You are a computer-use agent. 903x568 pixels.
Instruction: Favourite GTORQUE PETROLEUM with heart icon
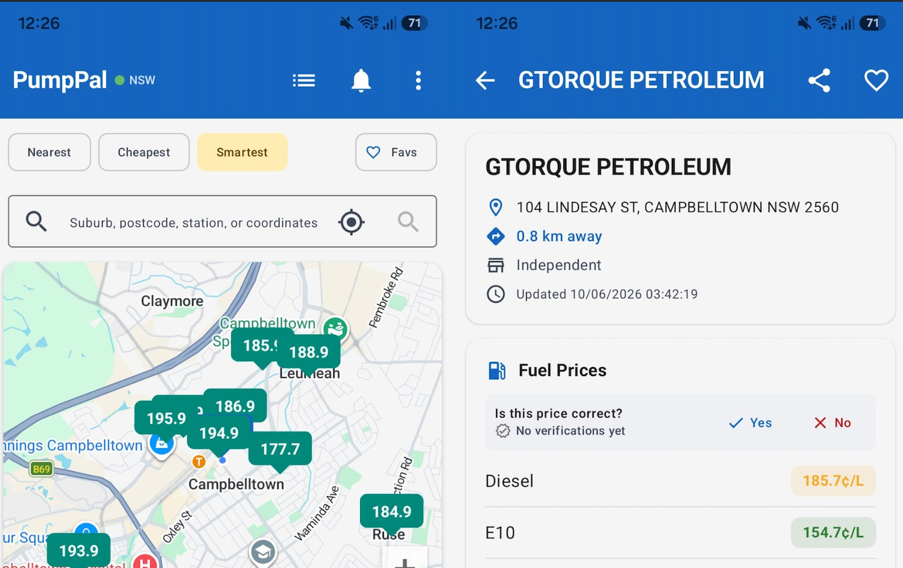876,81
